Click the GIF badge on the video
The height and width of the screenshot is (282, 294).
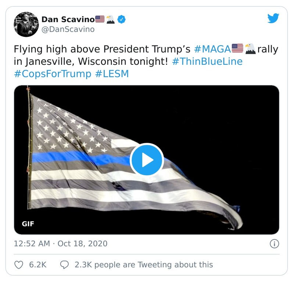pyautogui.click(x=28, y=222)
